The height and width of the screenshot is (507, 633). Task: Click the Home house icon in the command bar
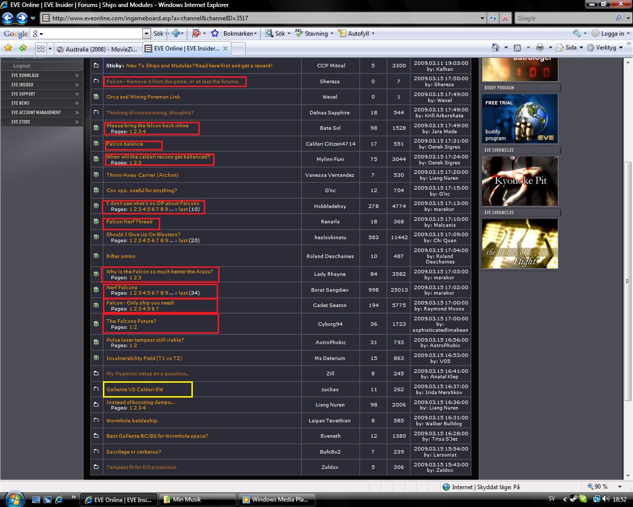(496, 48)
